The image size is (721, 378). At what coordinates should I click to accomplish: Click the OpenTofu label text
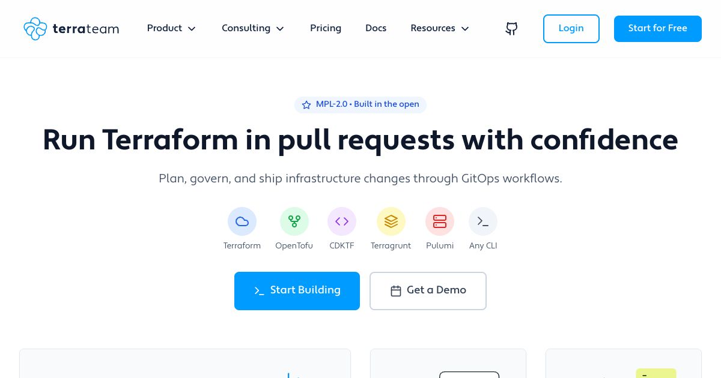[294, 245]
